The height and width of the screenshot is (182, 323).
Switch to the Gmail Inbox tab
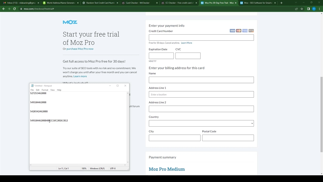point(20,3)
